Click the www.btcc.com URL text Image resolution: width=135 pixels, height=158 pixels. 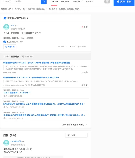pyautogui.click(x=9, y=73)
